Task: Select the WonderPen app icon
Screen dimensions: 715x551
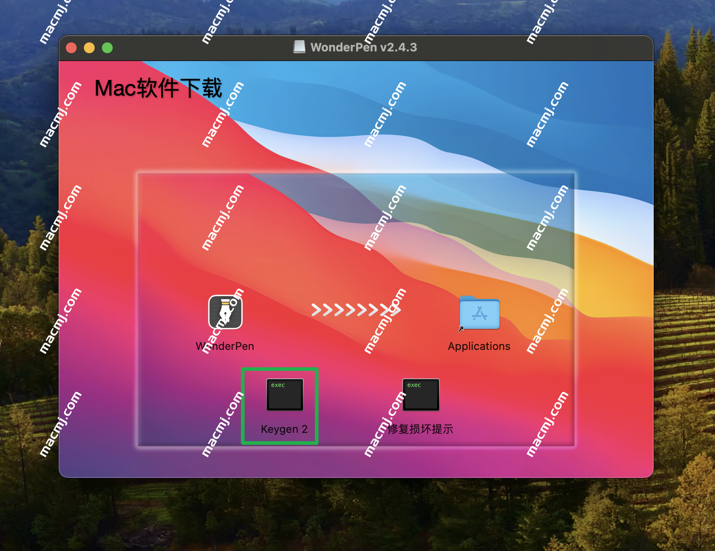Action: 225,312
